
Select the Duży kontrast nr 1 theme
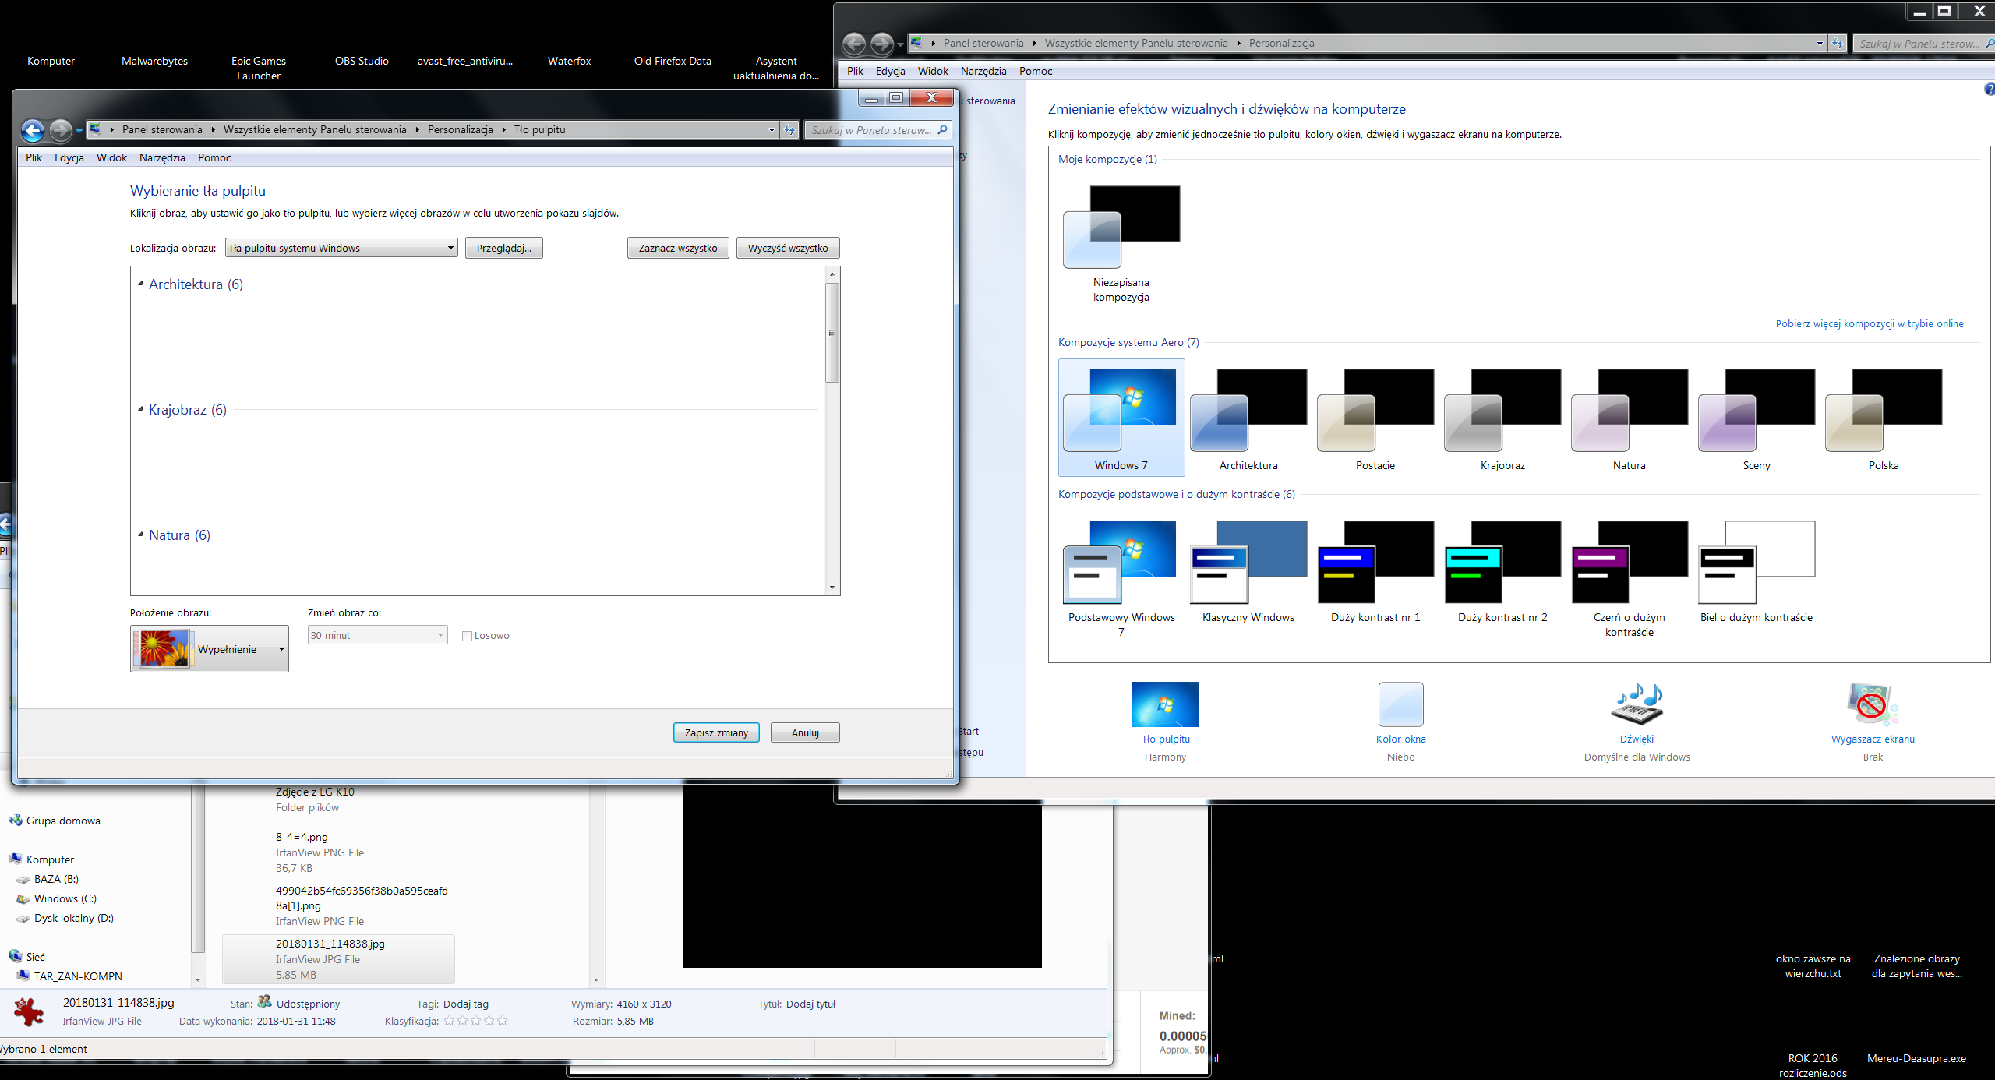click(x=1375, y=573)
